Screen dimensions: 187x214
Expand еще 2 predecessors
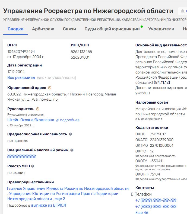[60, 199]
